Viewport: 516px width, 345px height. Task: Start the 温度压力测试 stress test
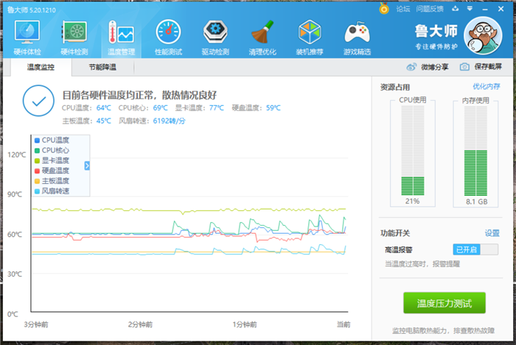(444, 303)
